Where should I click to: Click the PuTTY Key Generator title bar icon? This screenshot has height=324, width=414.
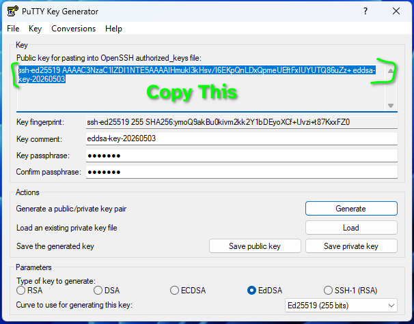tap(13, 12)
